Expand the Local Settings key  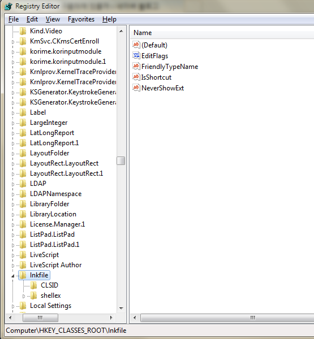click(x=13, y=306)
